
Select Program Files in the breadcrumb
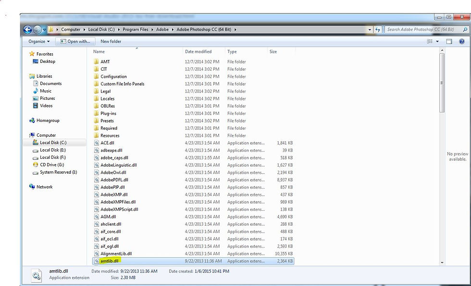135,29
